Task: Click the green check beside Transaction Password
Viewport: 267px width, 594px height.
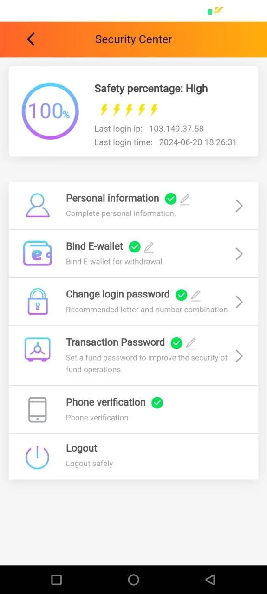Action: coord(176,343)
